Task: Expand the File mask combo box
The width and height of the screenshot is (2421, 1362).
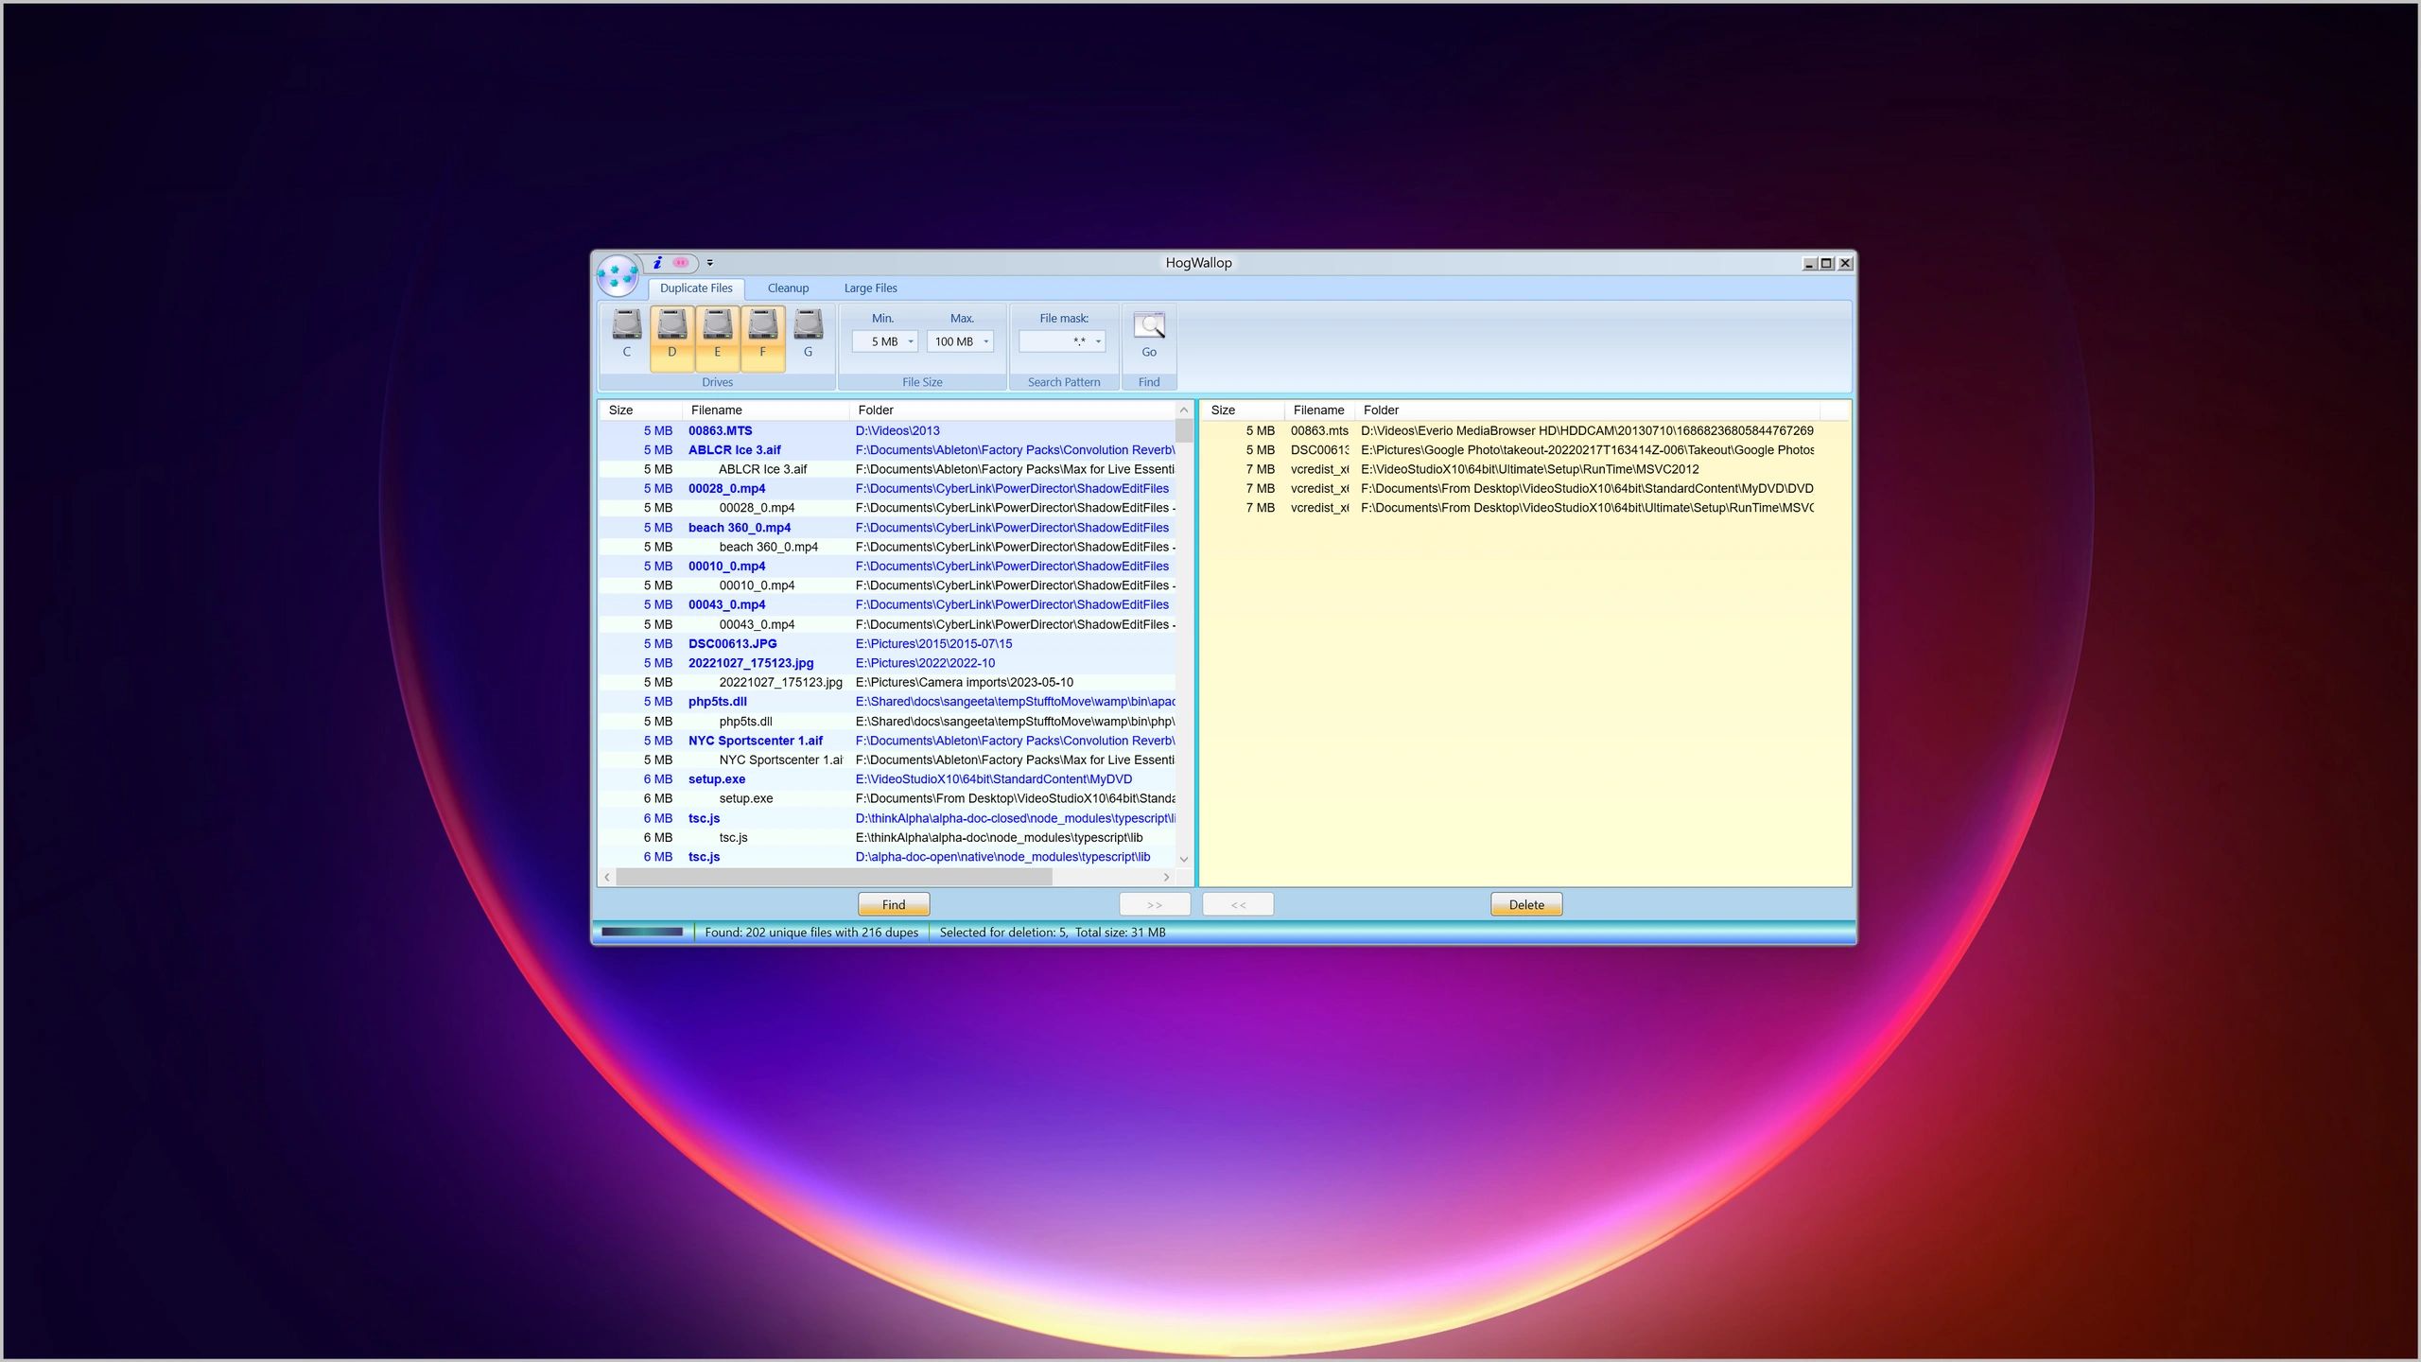Action: [1097, 341]
